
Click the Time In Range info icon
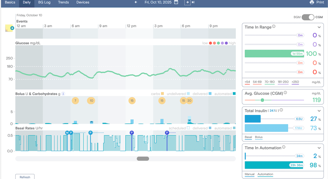[274, 27]
